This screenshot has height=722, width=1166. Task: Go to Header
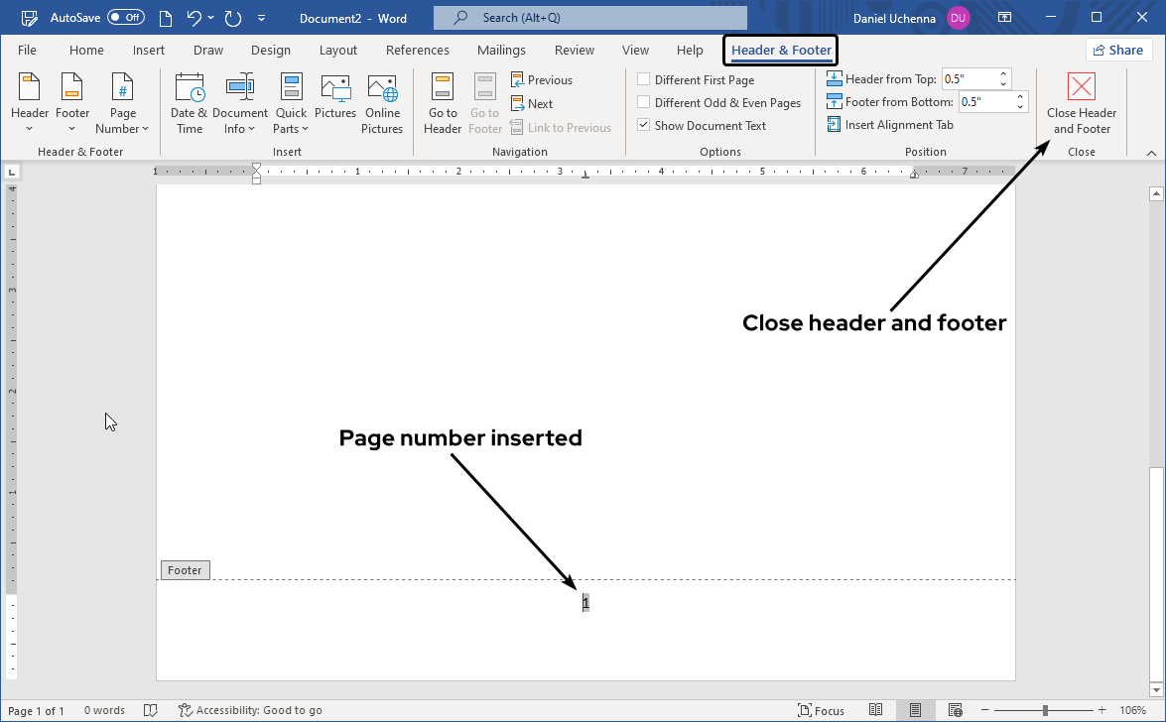click(442, 102)
